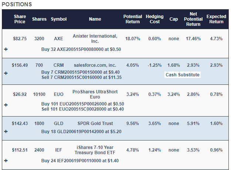Click the Symbol column header

click(59, 19)
